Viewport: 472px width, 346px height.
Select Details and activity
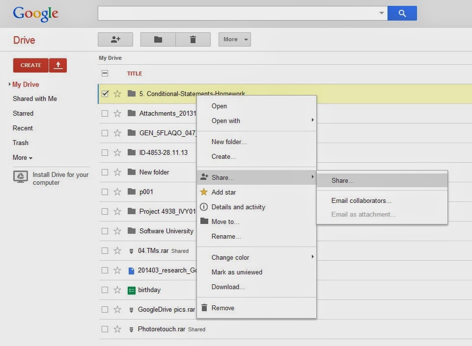click(256, 207)
